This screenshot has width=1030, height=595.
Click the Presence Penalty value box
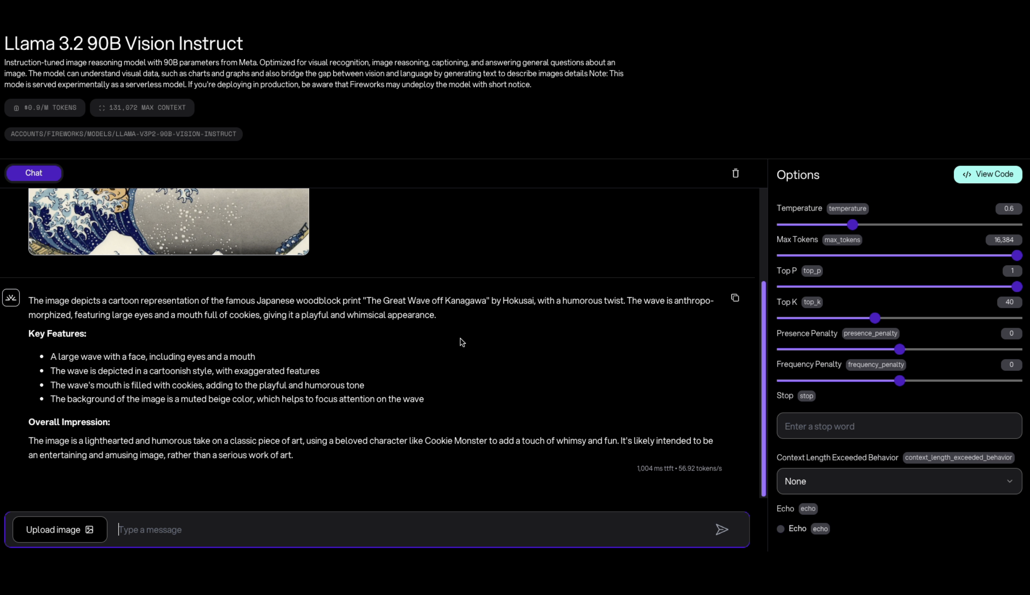(1011, 333)
